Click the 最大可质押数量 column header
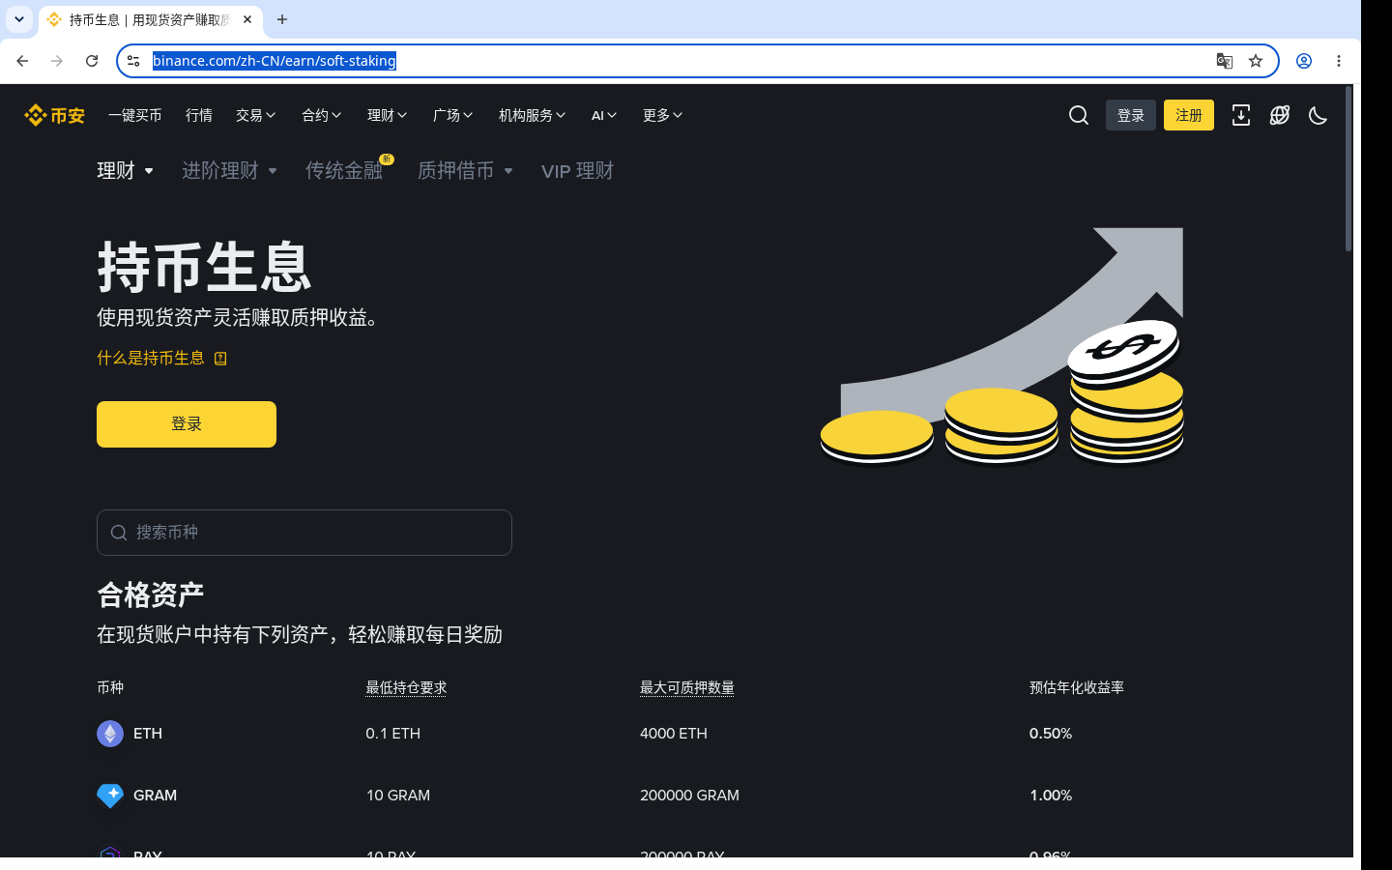This screenshot has width=1392, height=870. (x=687, y=687)
